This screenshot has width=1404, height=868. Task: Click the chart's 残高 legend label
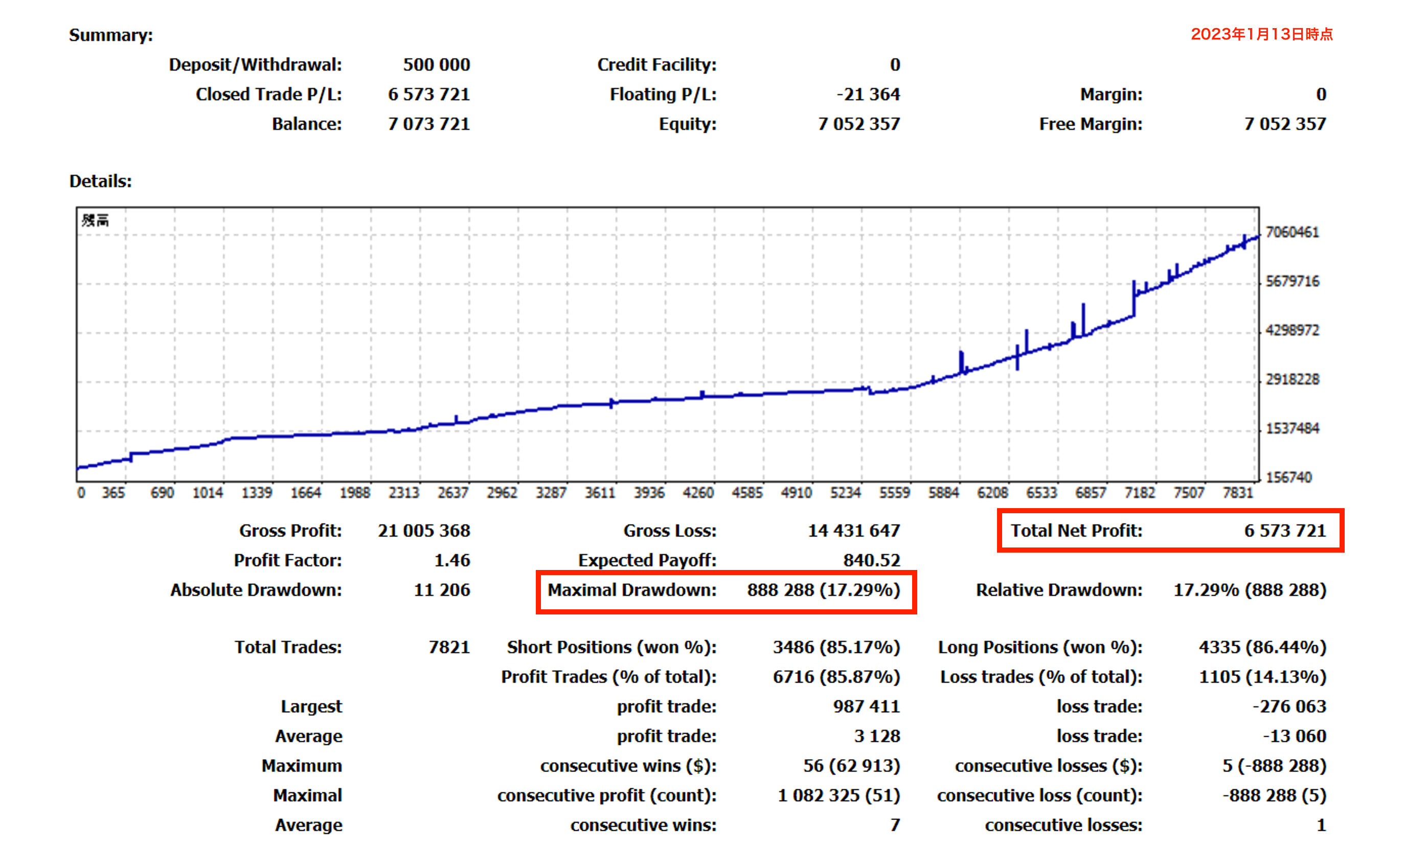coord(95,220)
